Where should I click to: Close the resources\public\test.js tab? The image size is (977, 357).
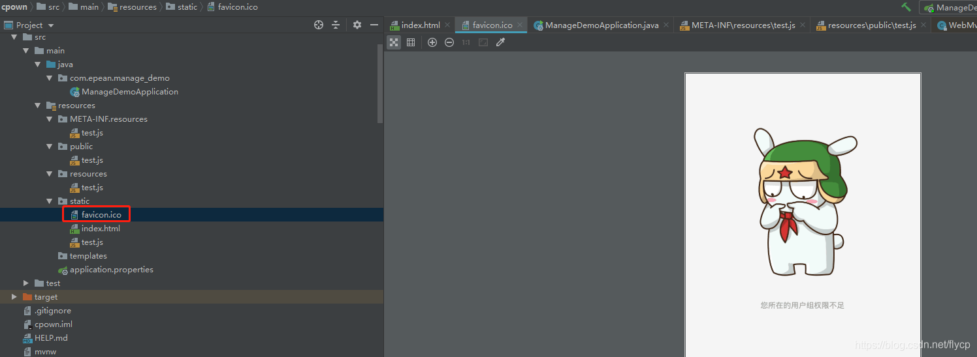coord(923,25)
